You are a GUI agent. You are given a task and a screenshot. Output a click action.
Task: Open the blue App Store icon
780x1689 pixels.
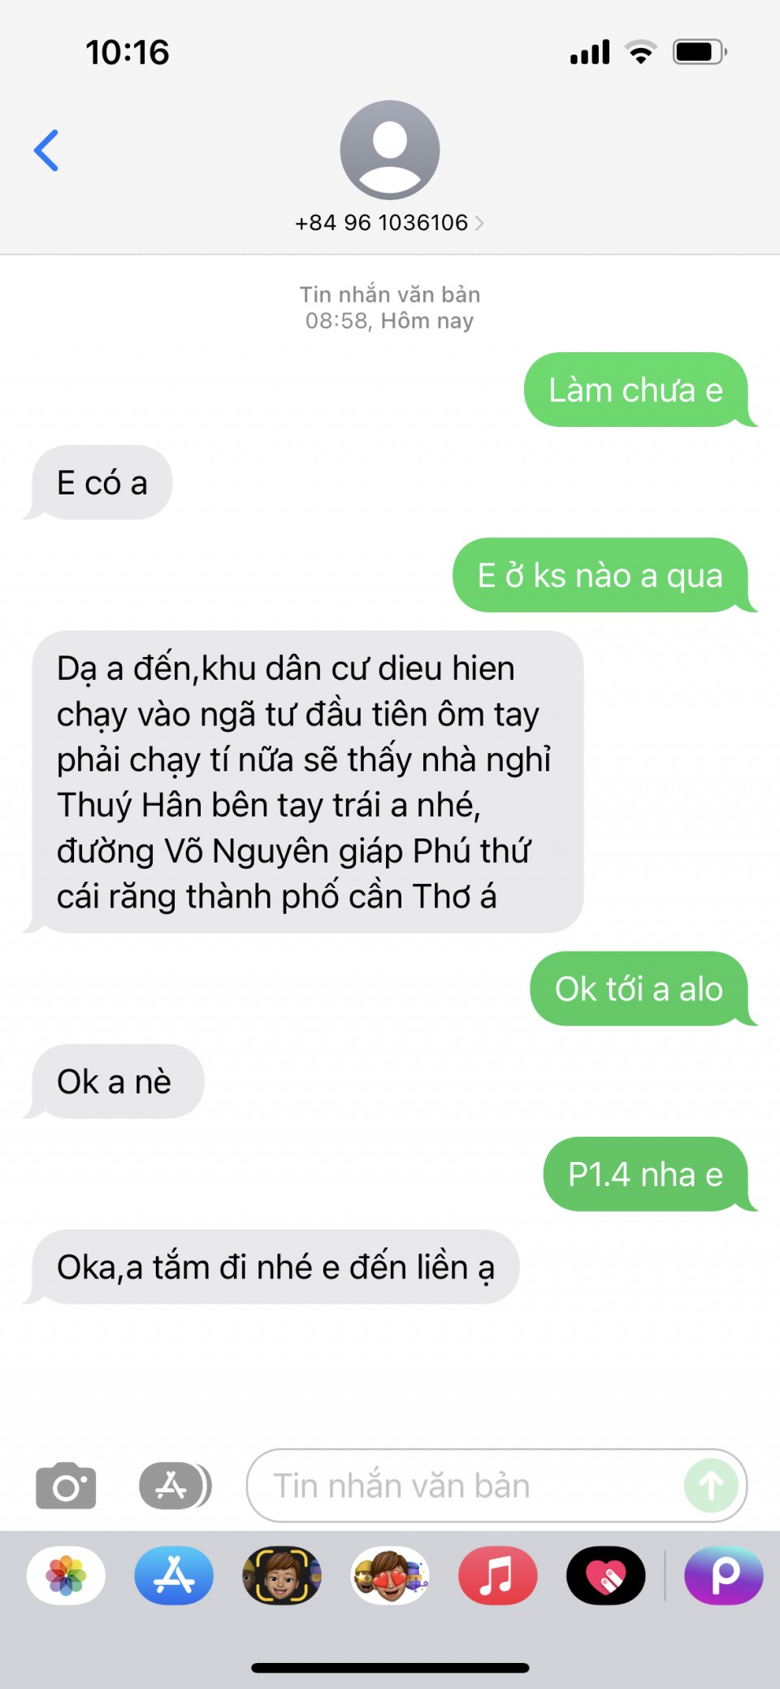coord(174,1575)
